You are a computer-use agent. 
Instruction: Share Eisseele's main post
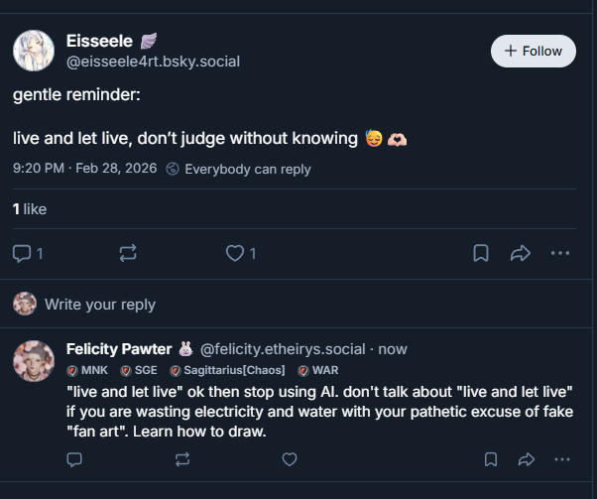click(x=521, y=254)
